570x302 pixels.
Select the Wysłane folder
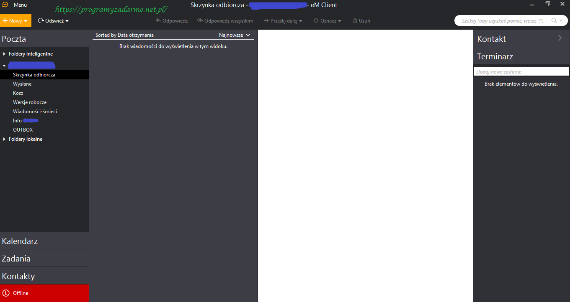pos(22,84)
